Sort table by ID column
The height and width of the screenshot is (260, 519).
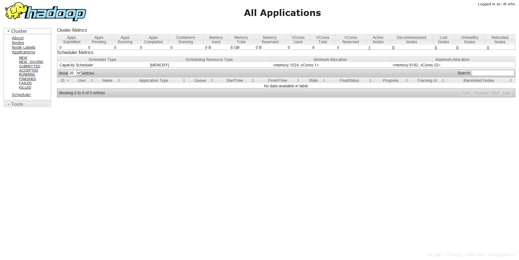pos(65,80)
